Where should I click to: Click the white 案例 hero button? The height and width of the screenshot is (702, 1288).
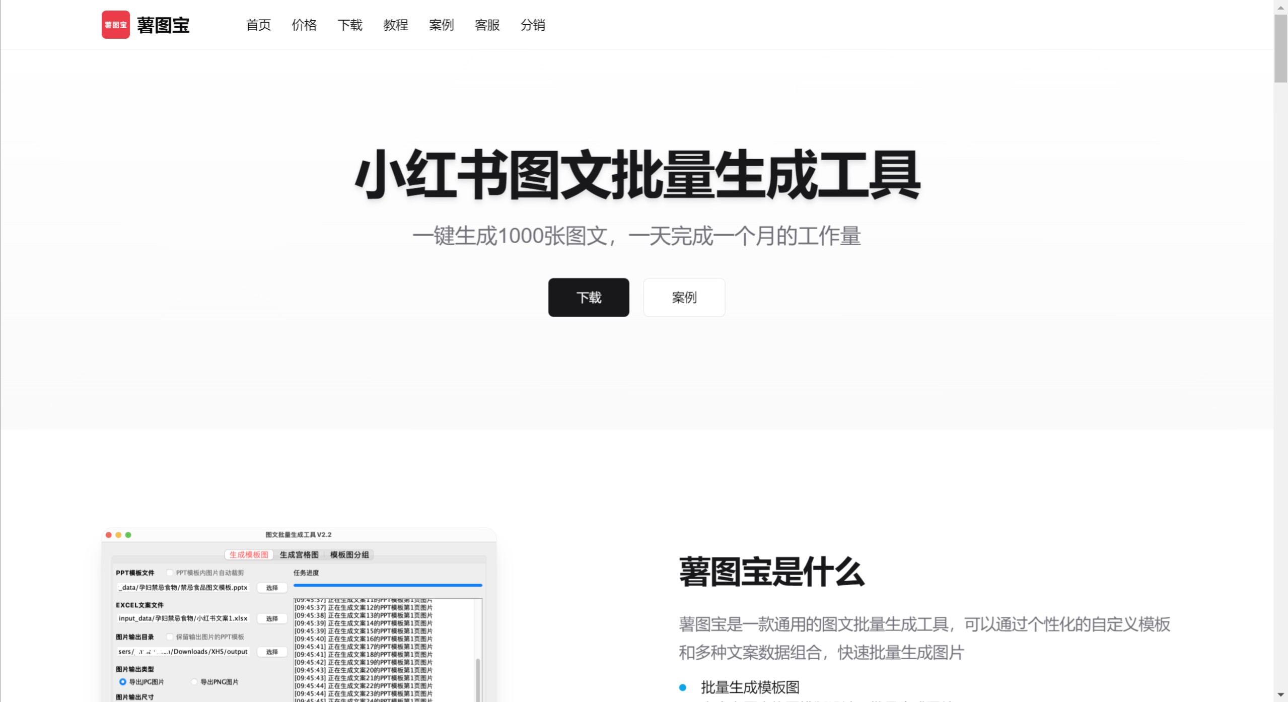[684, 297]
